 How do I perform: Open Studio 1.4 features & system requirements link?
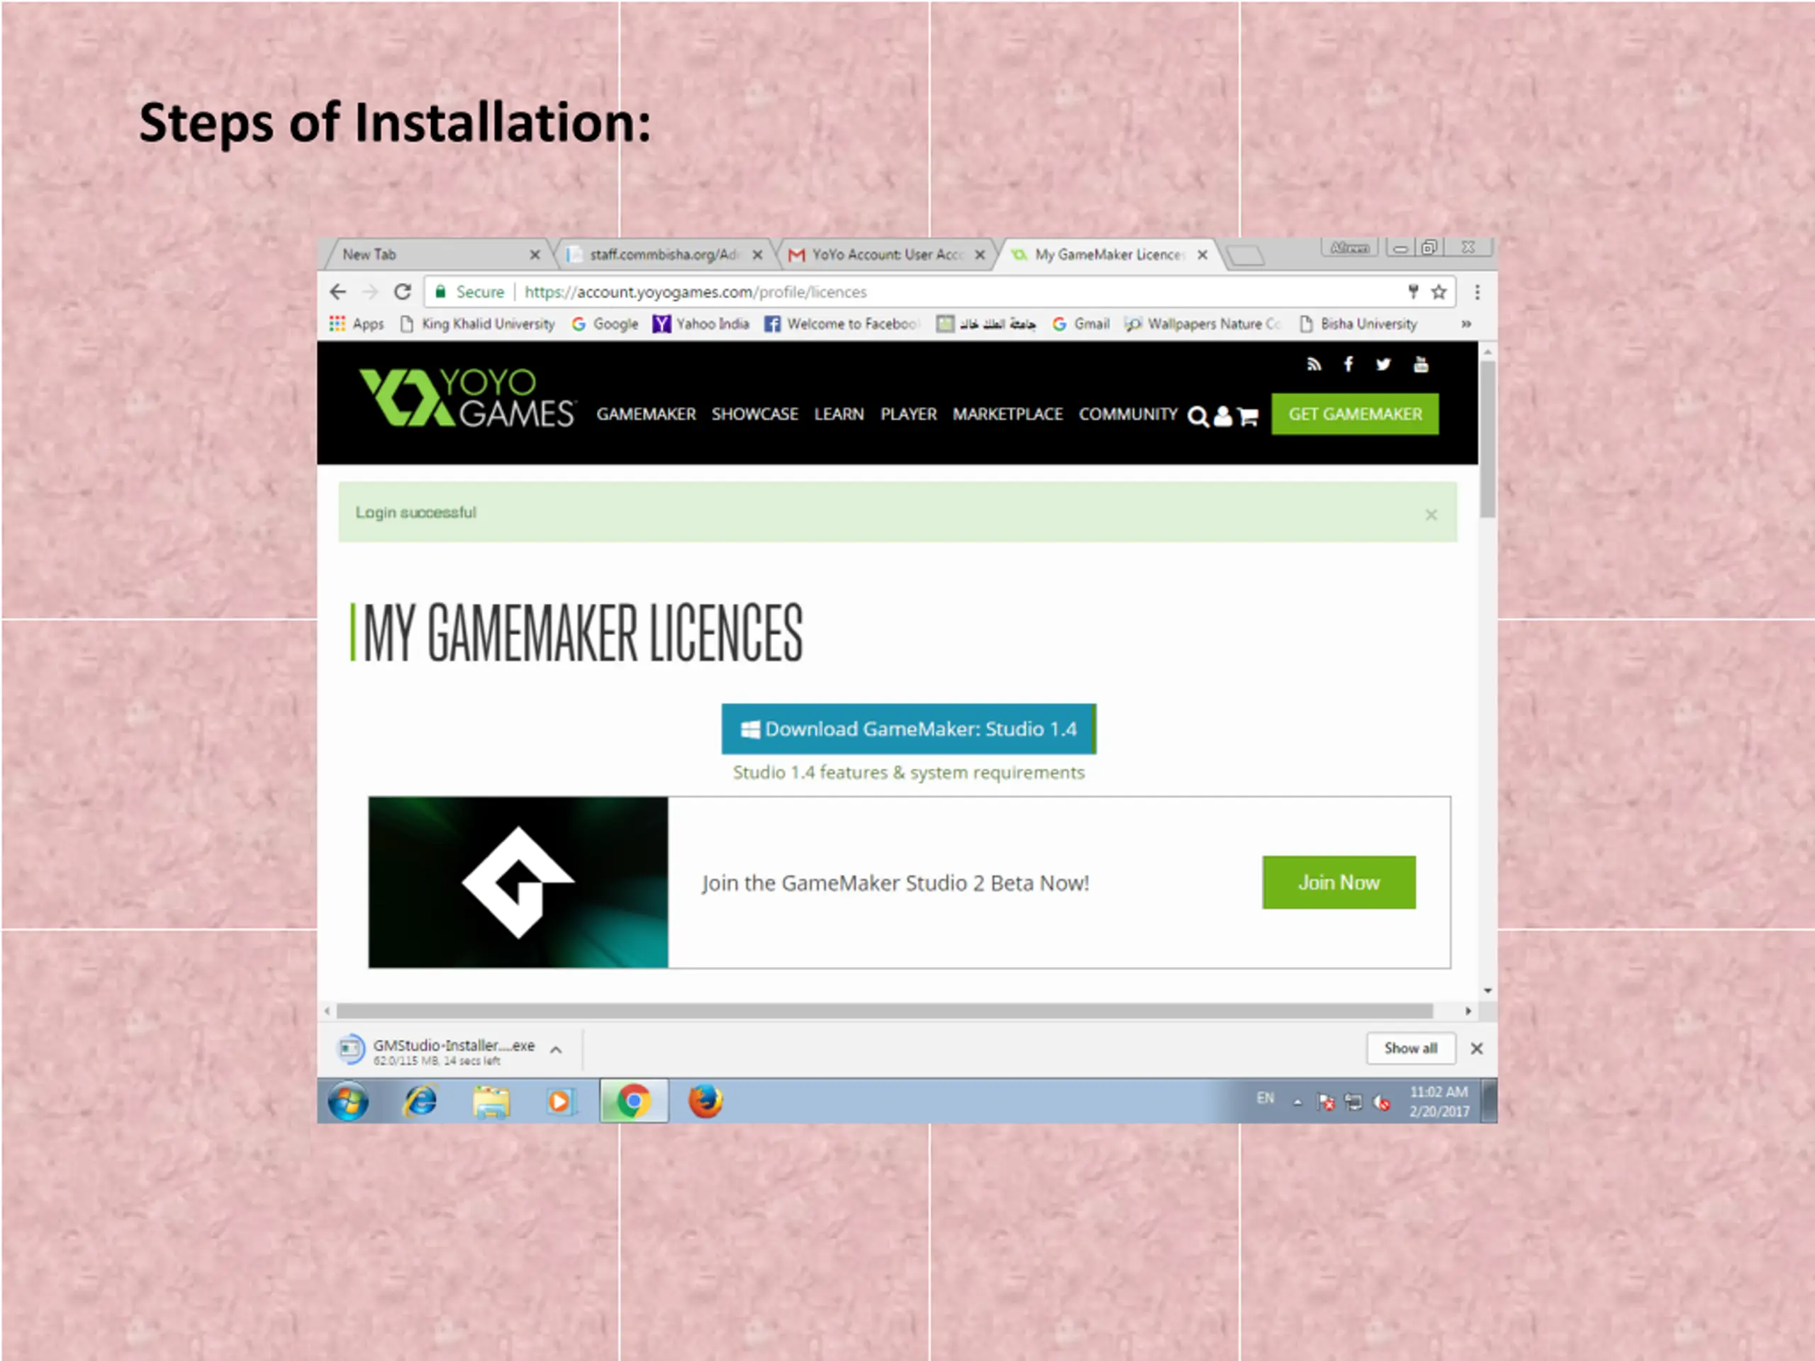(907, 772)
